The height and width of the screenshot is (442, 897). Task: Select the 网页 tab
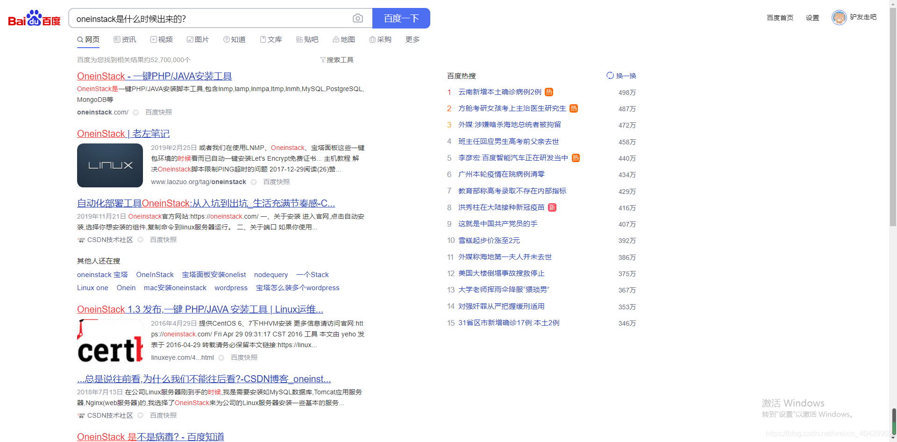click(88, 40)
